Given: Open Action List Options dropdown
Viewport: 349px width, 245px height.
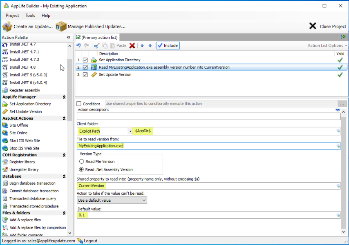Looking at the screenshot, I should [327, 46].
